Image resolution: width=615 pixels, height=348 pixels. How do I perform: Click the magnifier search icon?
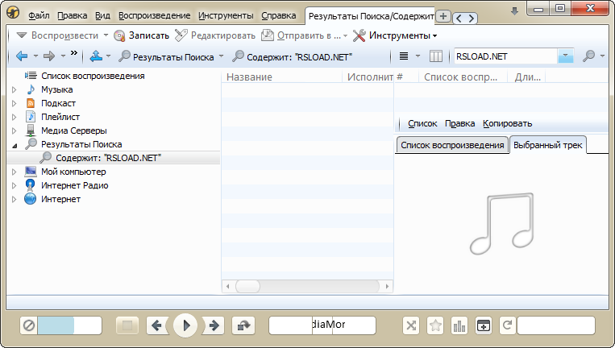point(588,56)
